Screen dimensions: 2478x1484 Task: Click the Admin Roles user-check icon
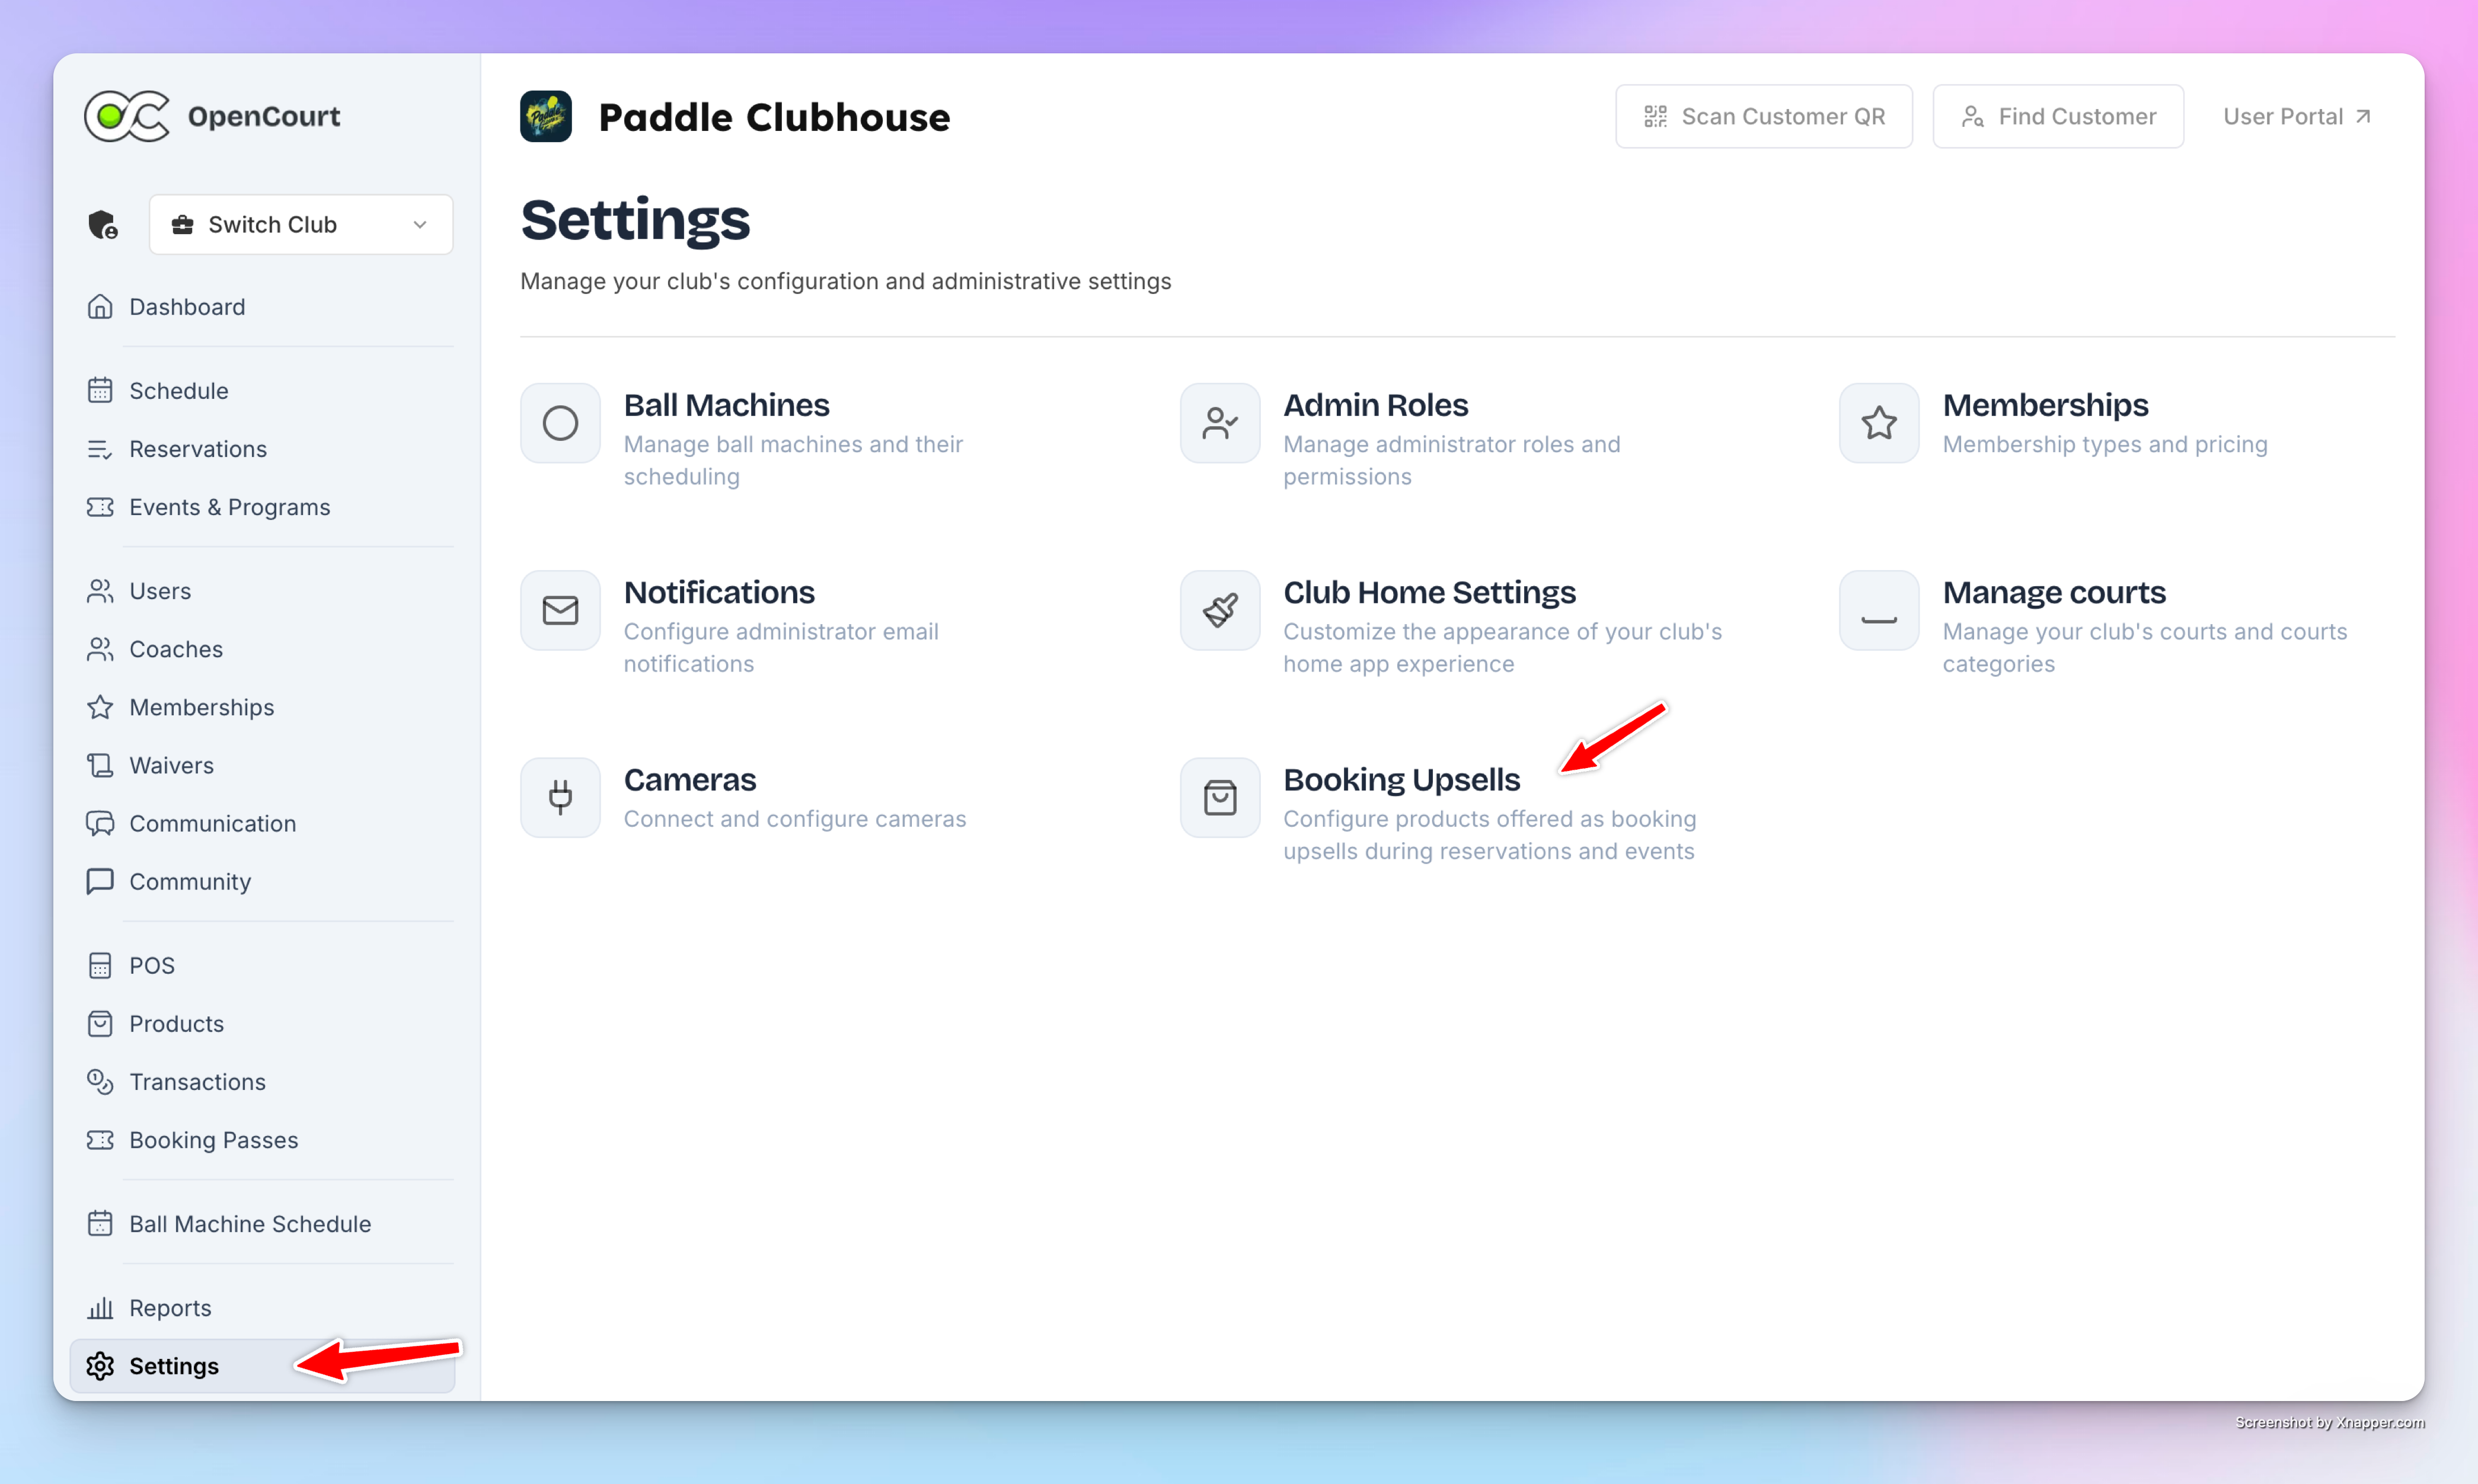(x=1220, y=423)
